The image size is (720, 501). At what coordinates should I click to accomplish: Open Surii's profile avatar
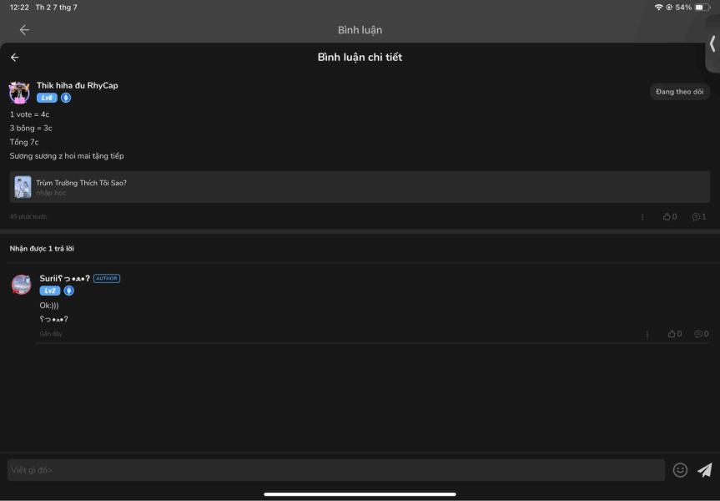point(21,285)
